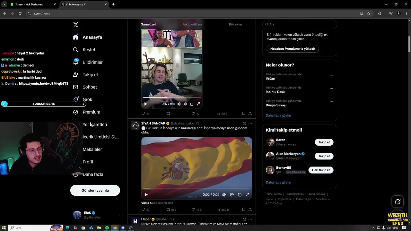Click Daha fazla göster under Neler oluyor
The height and width of the screenshot is (231, 411).
(x=278, y=116)
